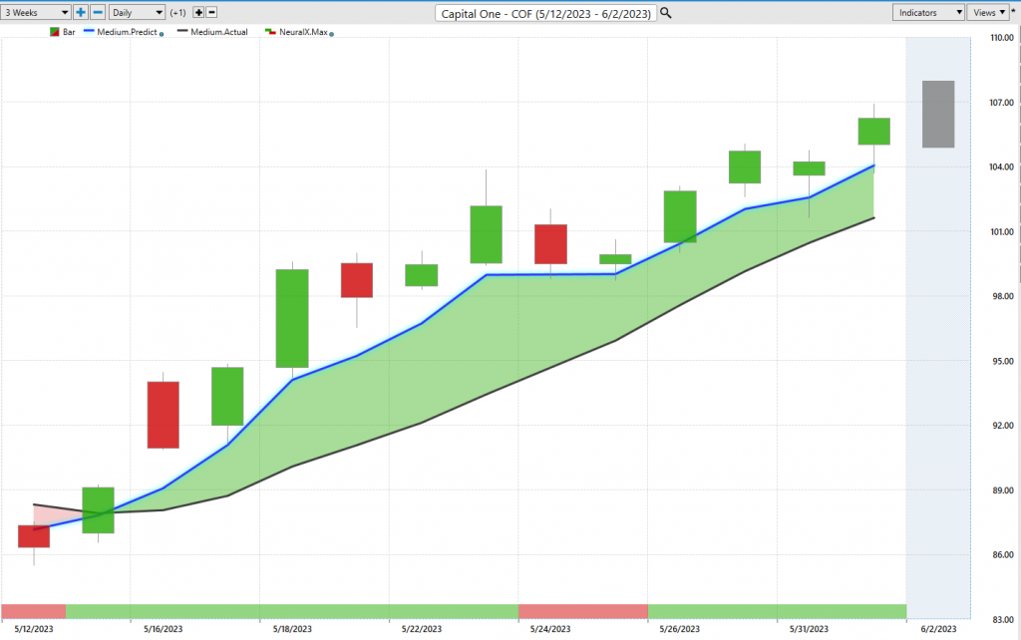Click the red candle on 5/12/2023
The width and height of the screenshot is (1021, 640).
point(34,536)
